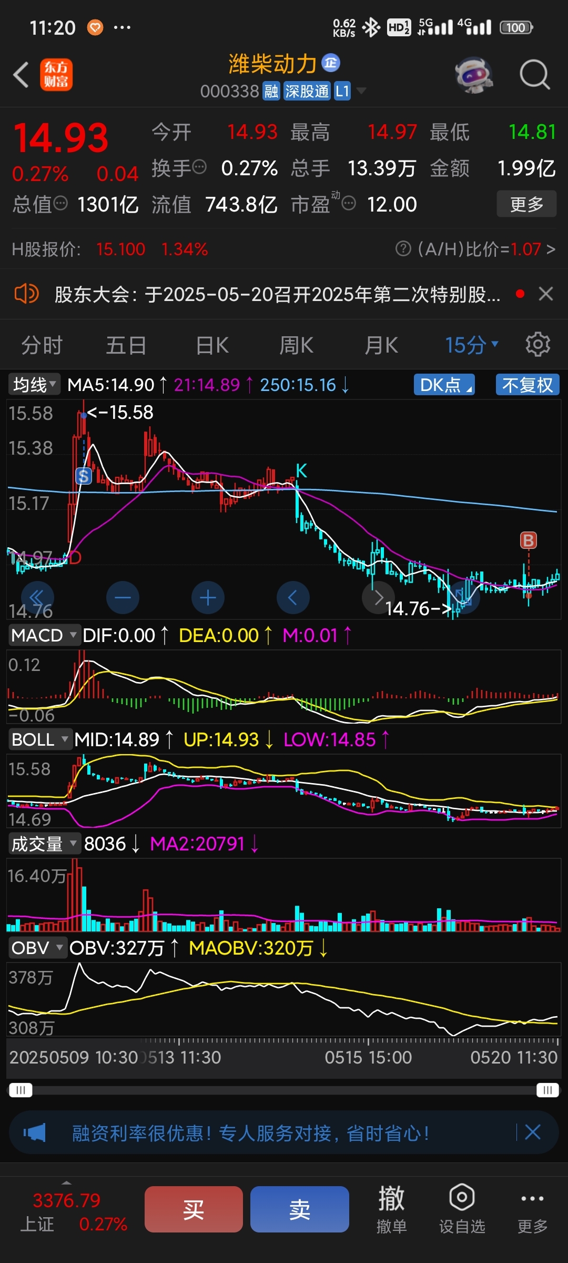Viewport: 568px width, 1263px height.
Task: Tap the status bar battery indicator
Action: tap(516, 27)
